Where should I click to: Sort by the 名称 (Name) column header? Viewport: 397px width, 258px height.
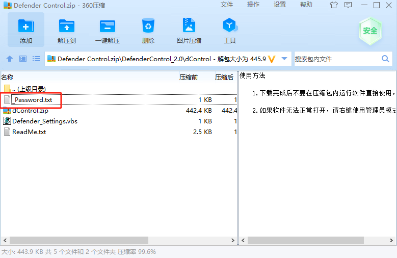tap(7, 78)
